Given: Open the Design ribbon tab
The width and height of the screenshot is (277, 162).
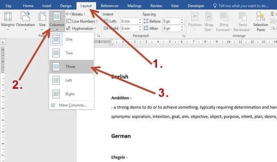Looking at the screenshot, I should coord(66,6).
